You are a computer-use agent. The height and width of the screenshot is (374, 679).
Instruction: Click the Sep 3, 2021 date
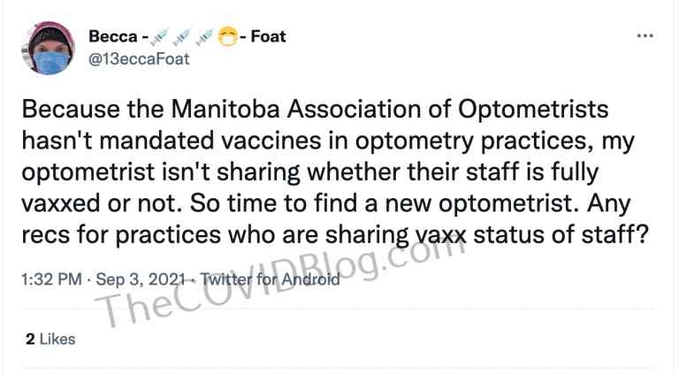tap(141, 279)
